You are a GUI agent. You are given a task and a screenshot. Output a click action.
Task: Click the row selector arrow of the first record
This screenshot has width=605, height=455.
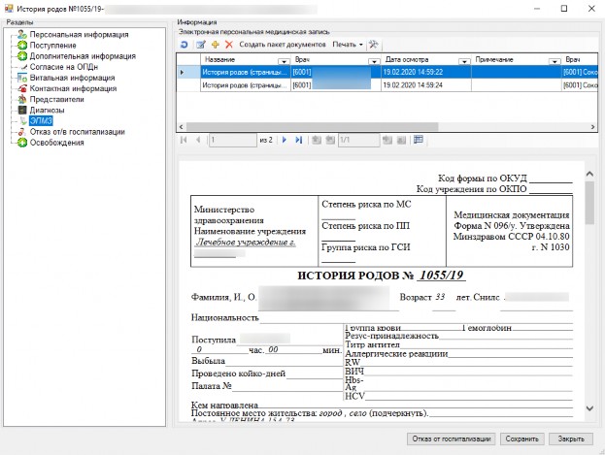coord(183,72)
